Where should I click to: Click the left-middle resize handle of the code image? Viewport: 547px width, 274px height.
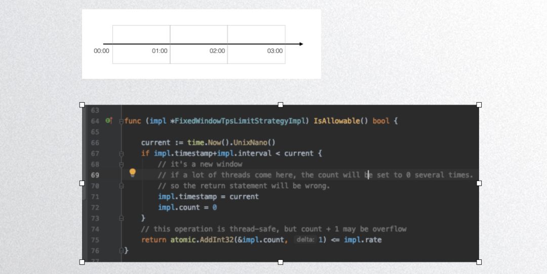pos(82,183)
